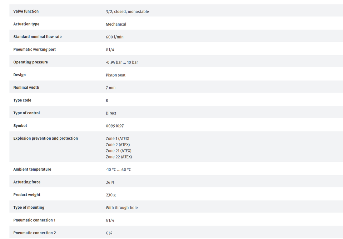Click the Type code value "R"

click(107, 100)
